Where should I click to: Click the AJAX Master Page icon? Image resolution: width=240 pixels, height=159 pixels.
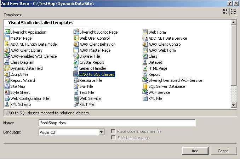pyautogui.click(x=76, y=50)
